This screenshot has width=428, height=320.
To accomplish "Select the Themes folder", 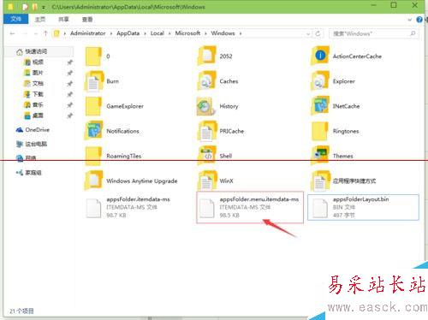I will 332,156.
